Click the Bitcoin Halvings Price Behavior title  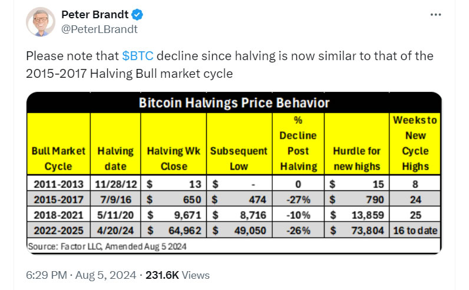[233, 103]
